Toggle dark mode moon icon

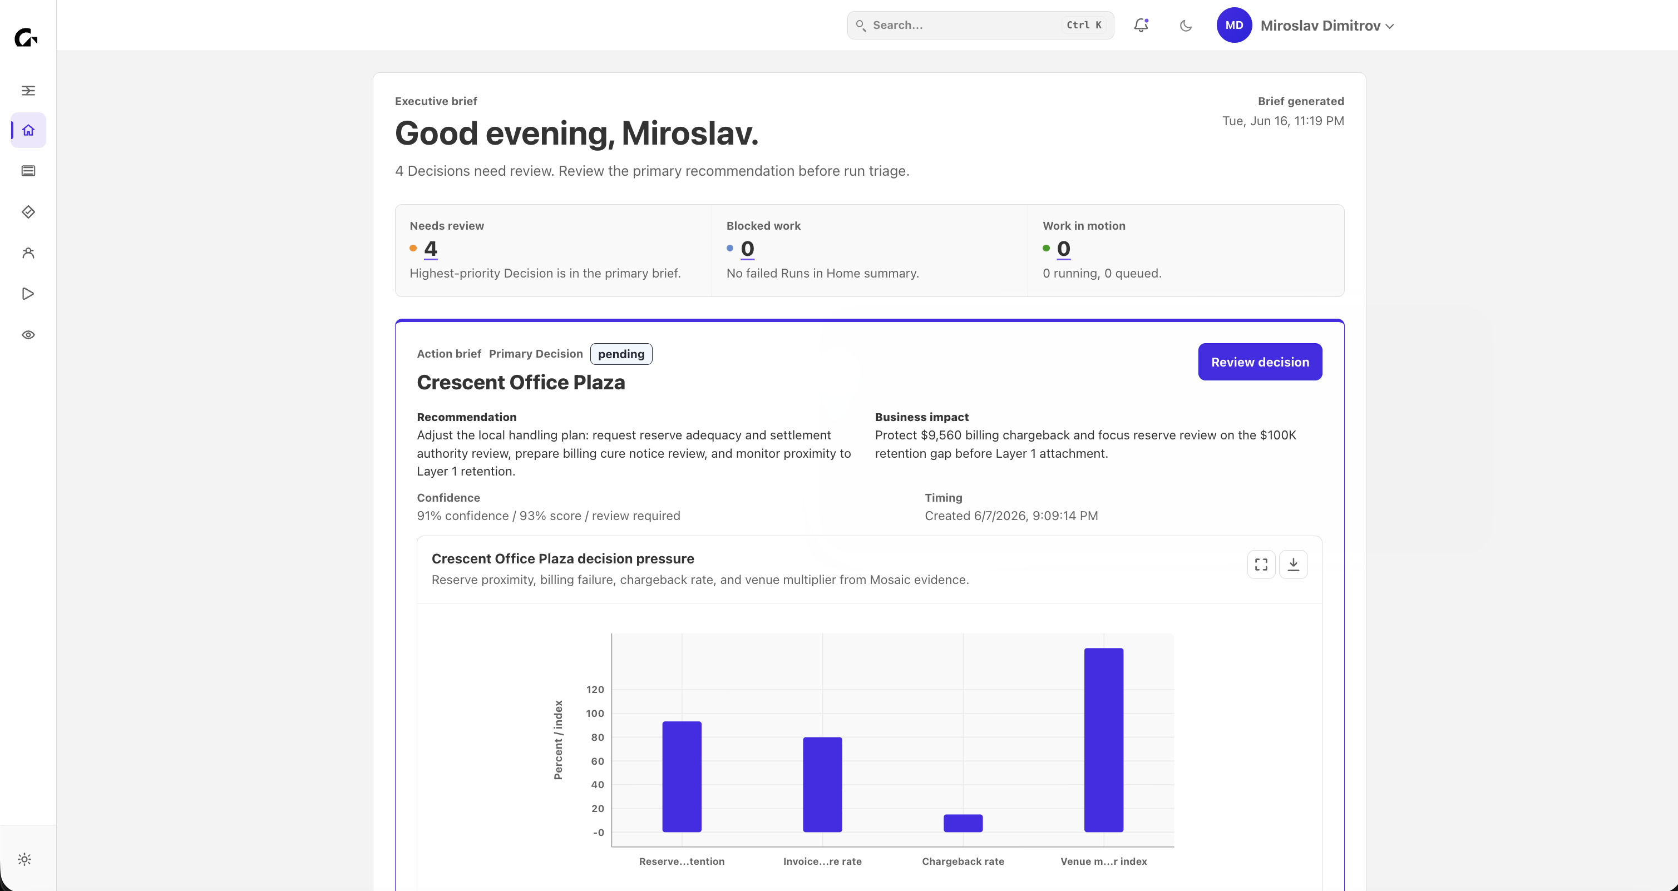coord(1186,26)
